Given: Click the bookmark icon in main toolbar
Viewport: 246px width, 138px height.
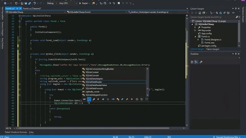Looking at the screenshot, I should click(119, 3).
